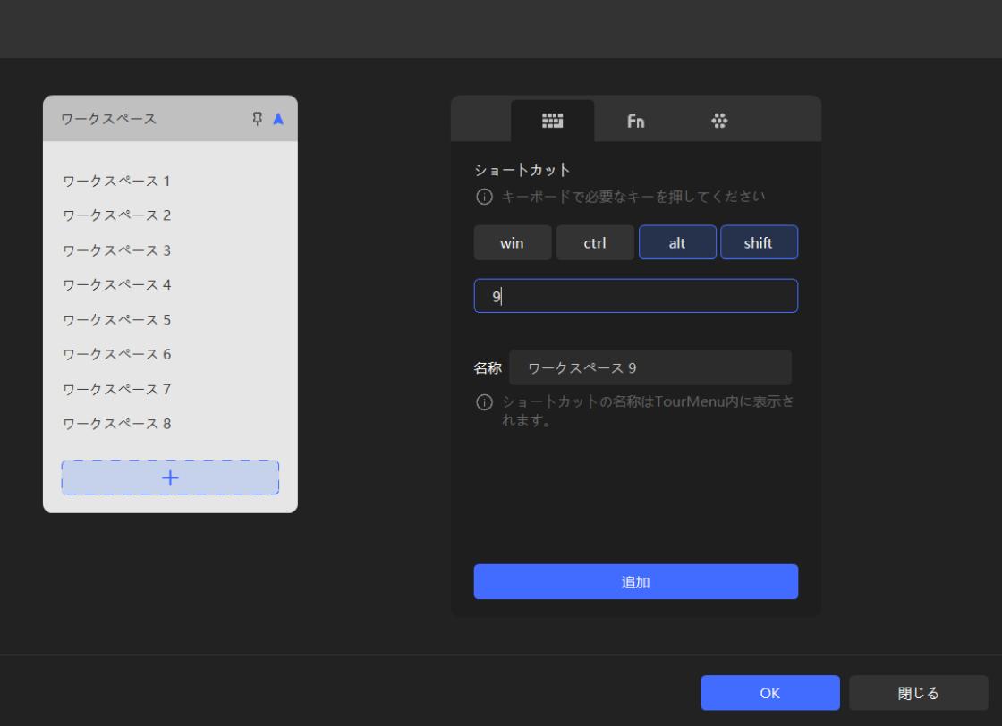Click the info icon below name field
Image resolution: width=1002 pixels, height=726 pixels.
tap(484, 402)
